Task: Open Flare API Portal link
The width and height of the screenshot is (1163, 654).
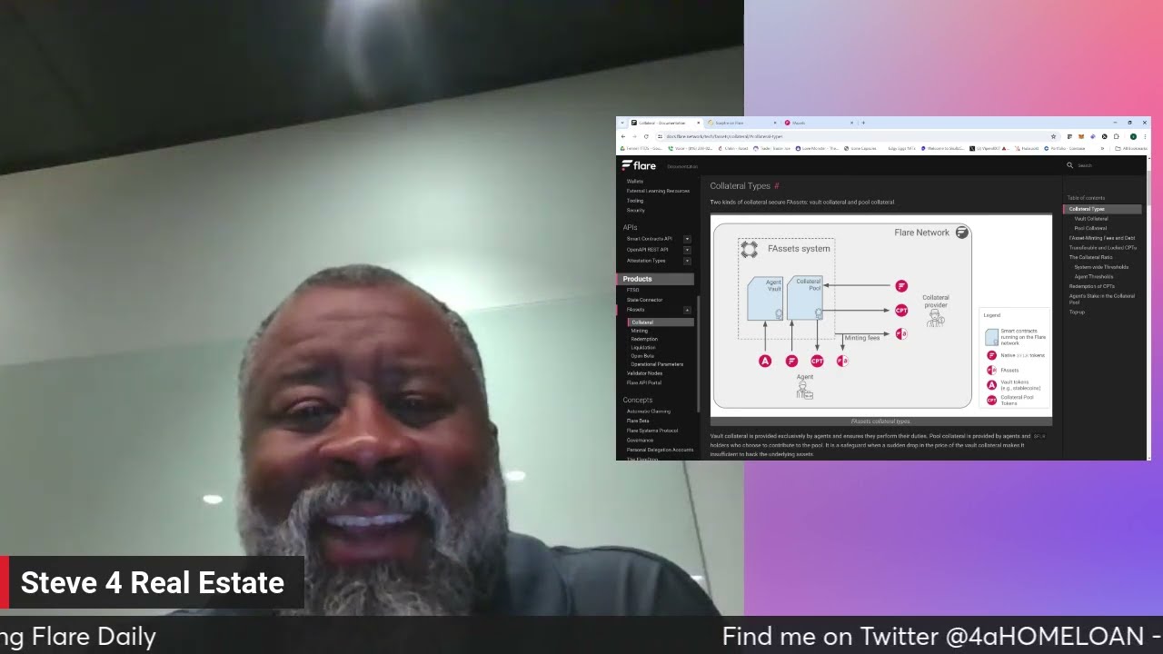Action: [644, 382]
